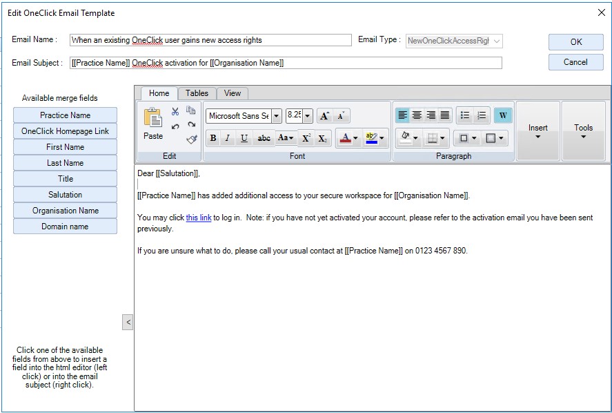Toggle italic formatting
The width and height of the screenshot is (612, 413).
tap(228, 138)
